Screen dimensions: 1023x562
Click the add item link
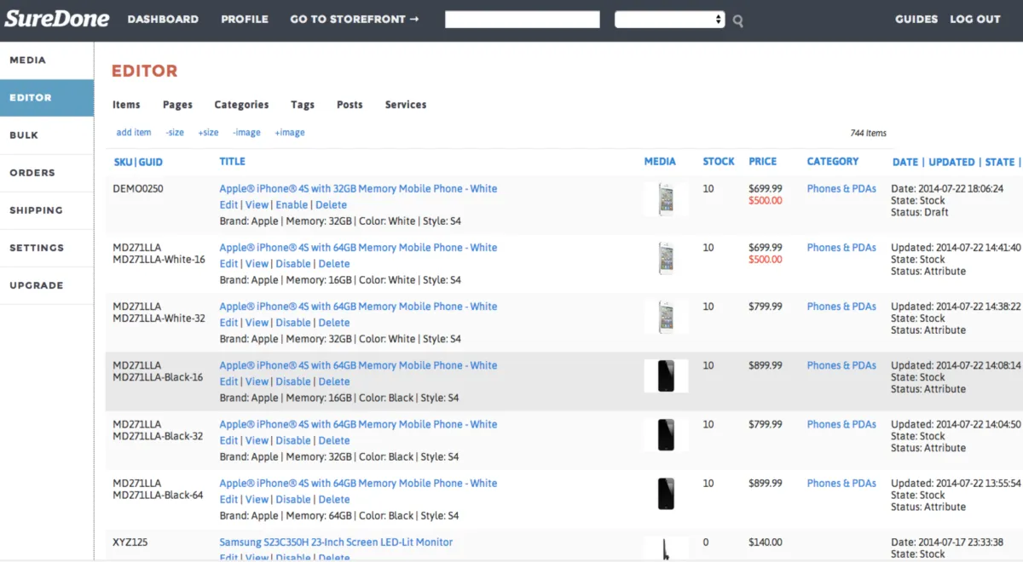(134, 133)
